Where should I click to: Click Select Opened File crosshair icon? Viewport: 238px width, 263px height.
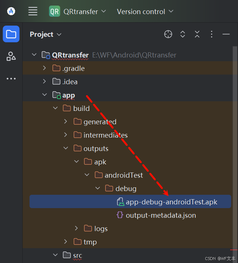pyautogui.click(x=168, y=34)
